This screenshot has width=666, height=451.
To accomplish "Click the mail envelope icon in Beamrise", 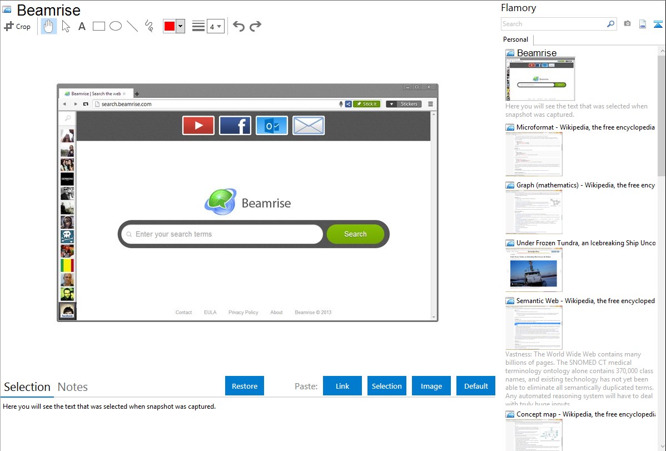I will coord(309,125).
